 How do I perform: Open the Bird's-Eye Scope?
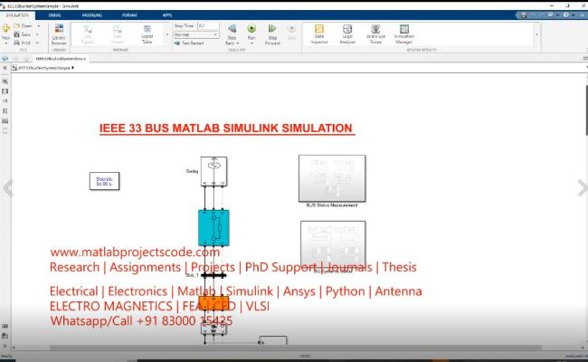375,34
